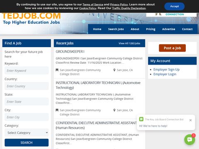The width and height of the screenshot is (199, 149).
Task: Open Confidential Executive Administrative Assistant job title
Action: [x=96, y=125]
